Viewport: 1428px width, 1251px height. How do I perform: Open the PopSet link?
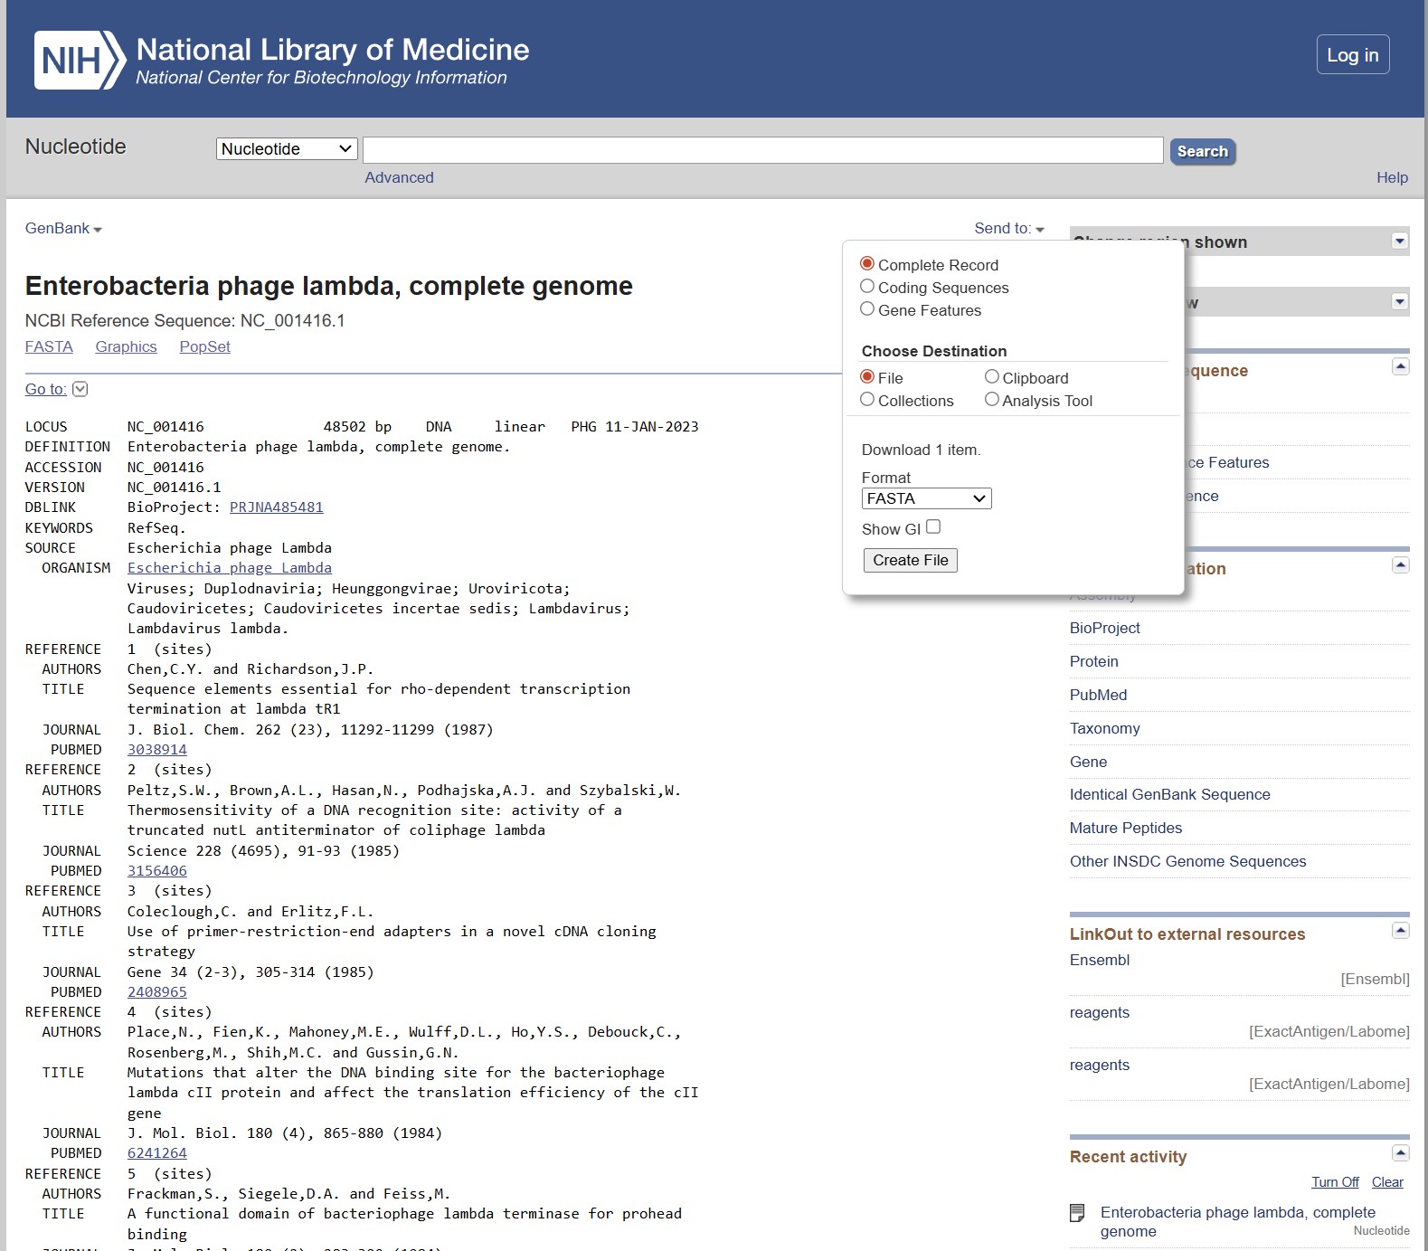[204, 346]
